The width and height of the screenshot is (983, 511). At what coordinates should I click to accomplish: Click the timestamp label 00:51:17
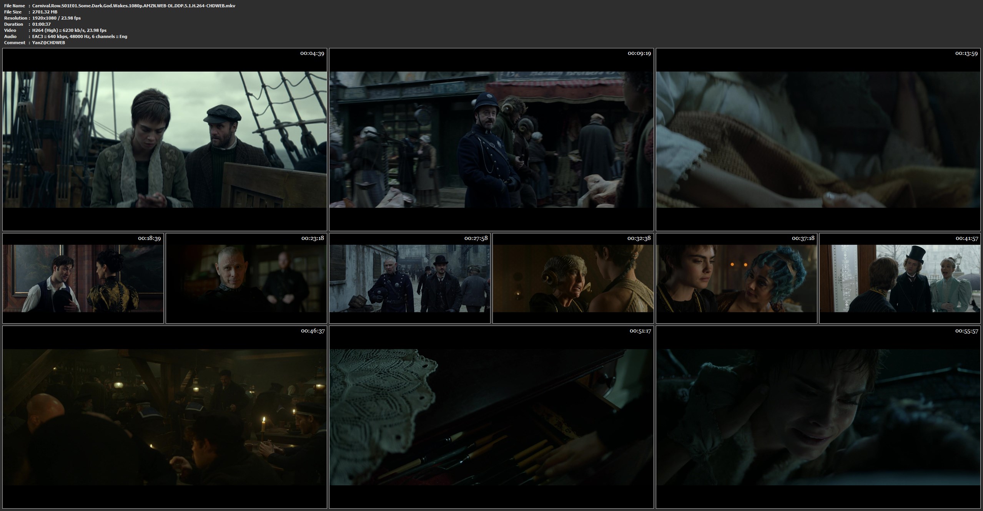pyautogui.click(x=640, y=331)
